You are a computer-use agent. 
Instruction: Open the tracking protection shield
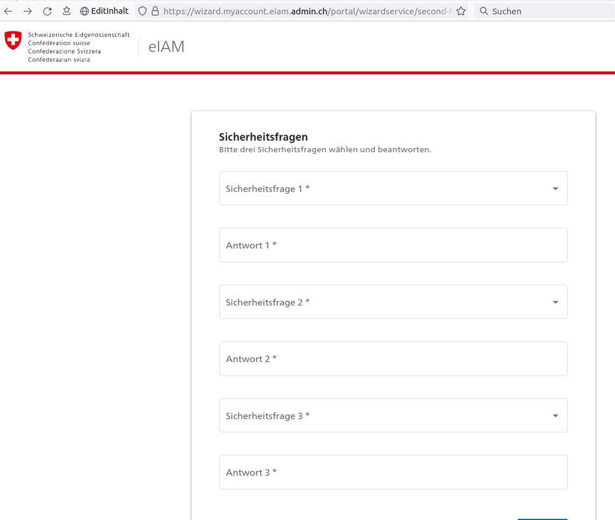(142, 10)
